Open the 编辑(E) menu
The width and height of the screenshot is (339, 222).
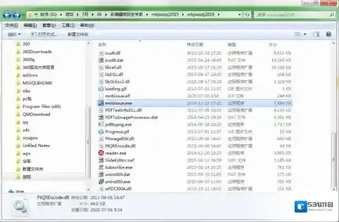pos(30,25)
